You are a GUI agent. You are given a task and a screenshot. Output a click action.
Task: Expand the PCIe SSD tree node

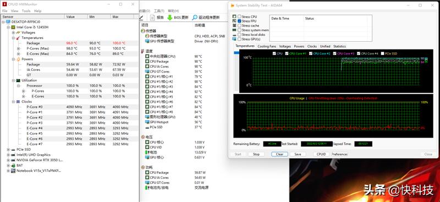8,150
